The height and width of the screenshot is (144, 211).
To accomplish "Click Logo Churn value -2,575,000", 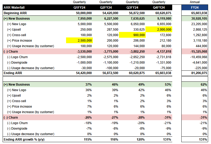I will (x=111, y=57).
